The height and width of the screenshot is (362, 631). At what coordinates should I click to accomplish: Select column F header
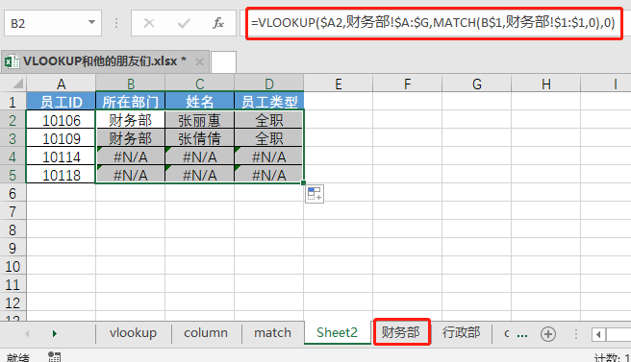pyautogui.click(x=407, y=84)
